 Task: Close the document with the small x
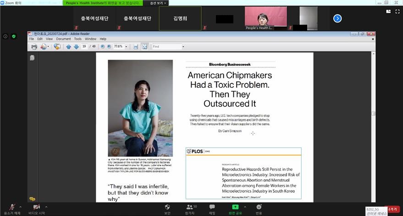[x=373, y=39]
